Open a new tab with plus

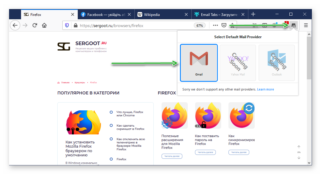pyautogui.click(x=253, y=14)
